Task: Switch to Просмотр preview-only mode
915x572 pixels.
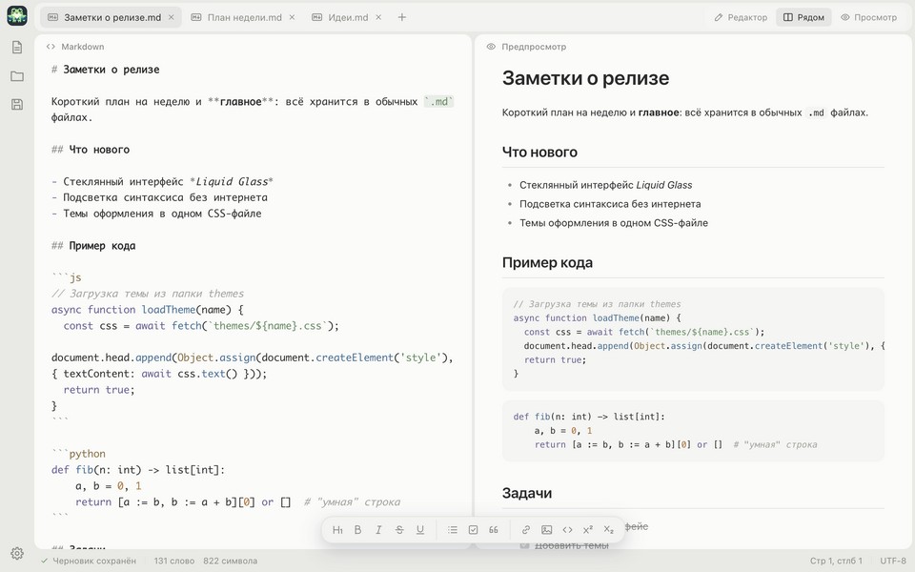Action: [x=869, y=17]
